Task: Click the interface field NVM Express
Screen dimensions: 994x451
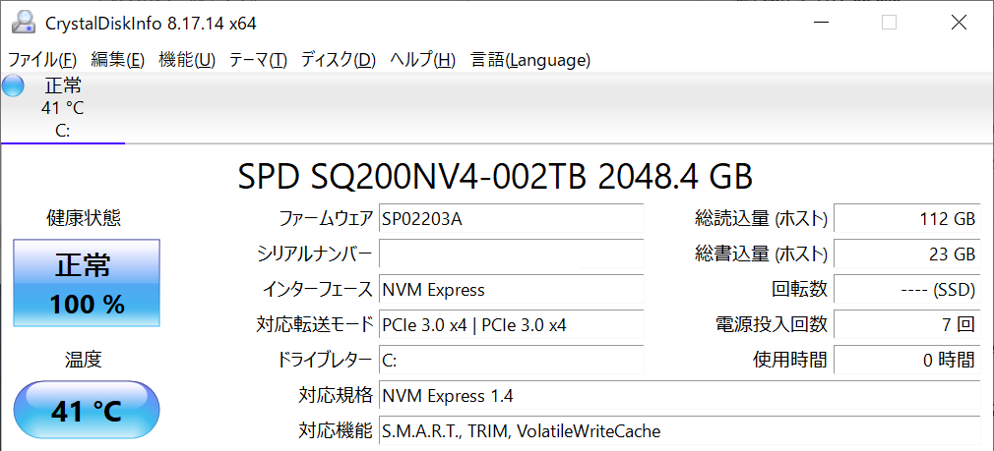Action: 511,290
